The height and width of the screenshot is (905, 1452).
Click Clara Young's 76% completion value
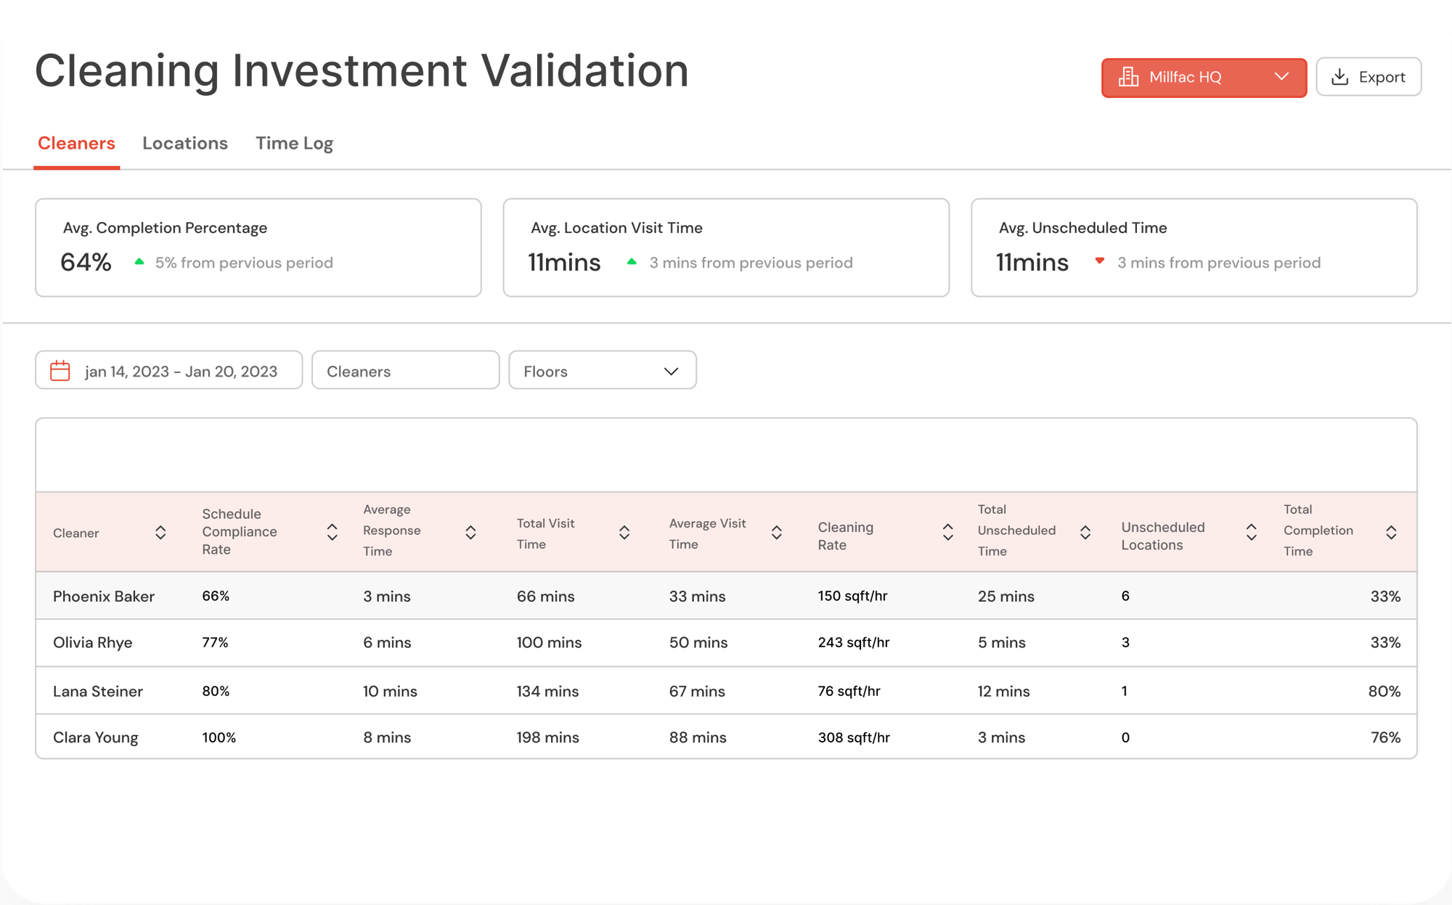click(1385, 737)
